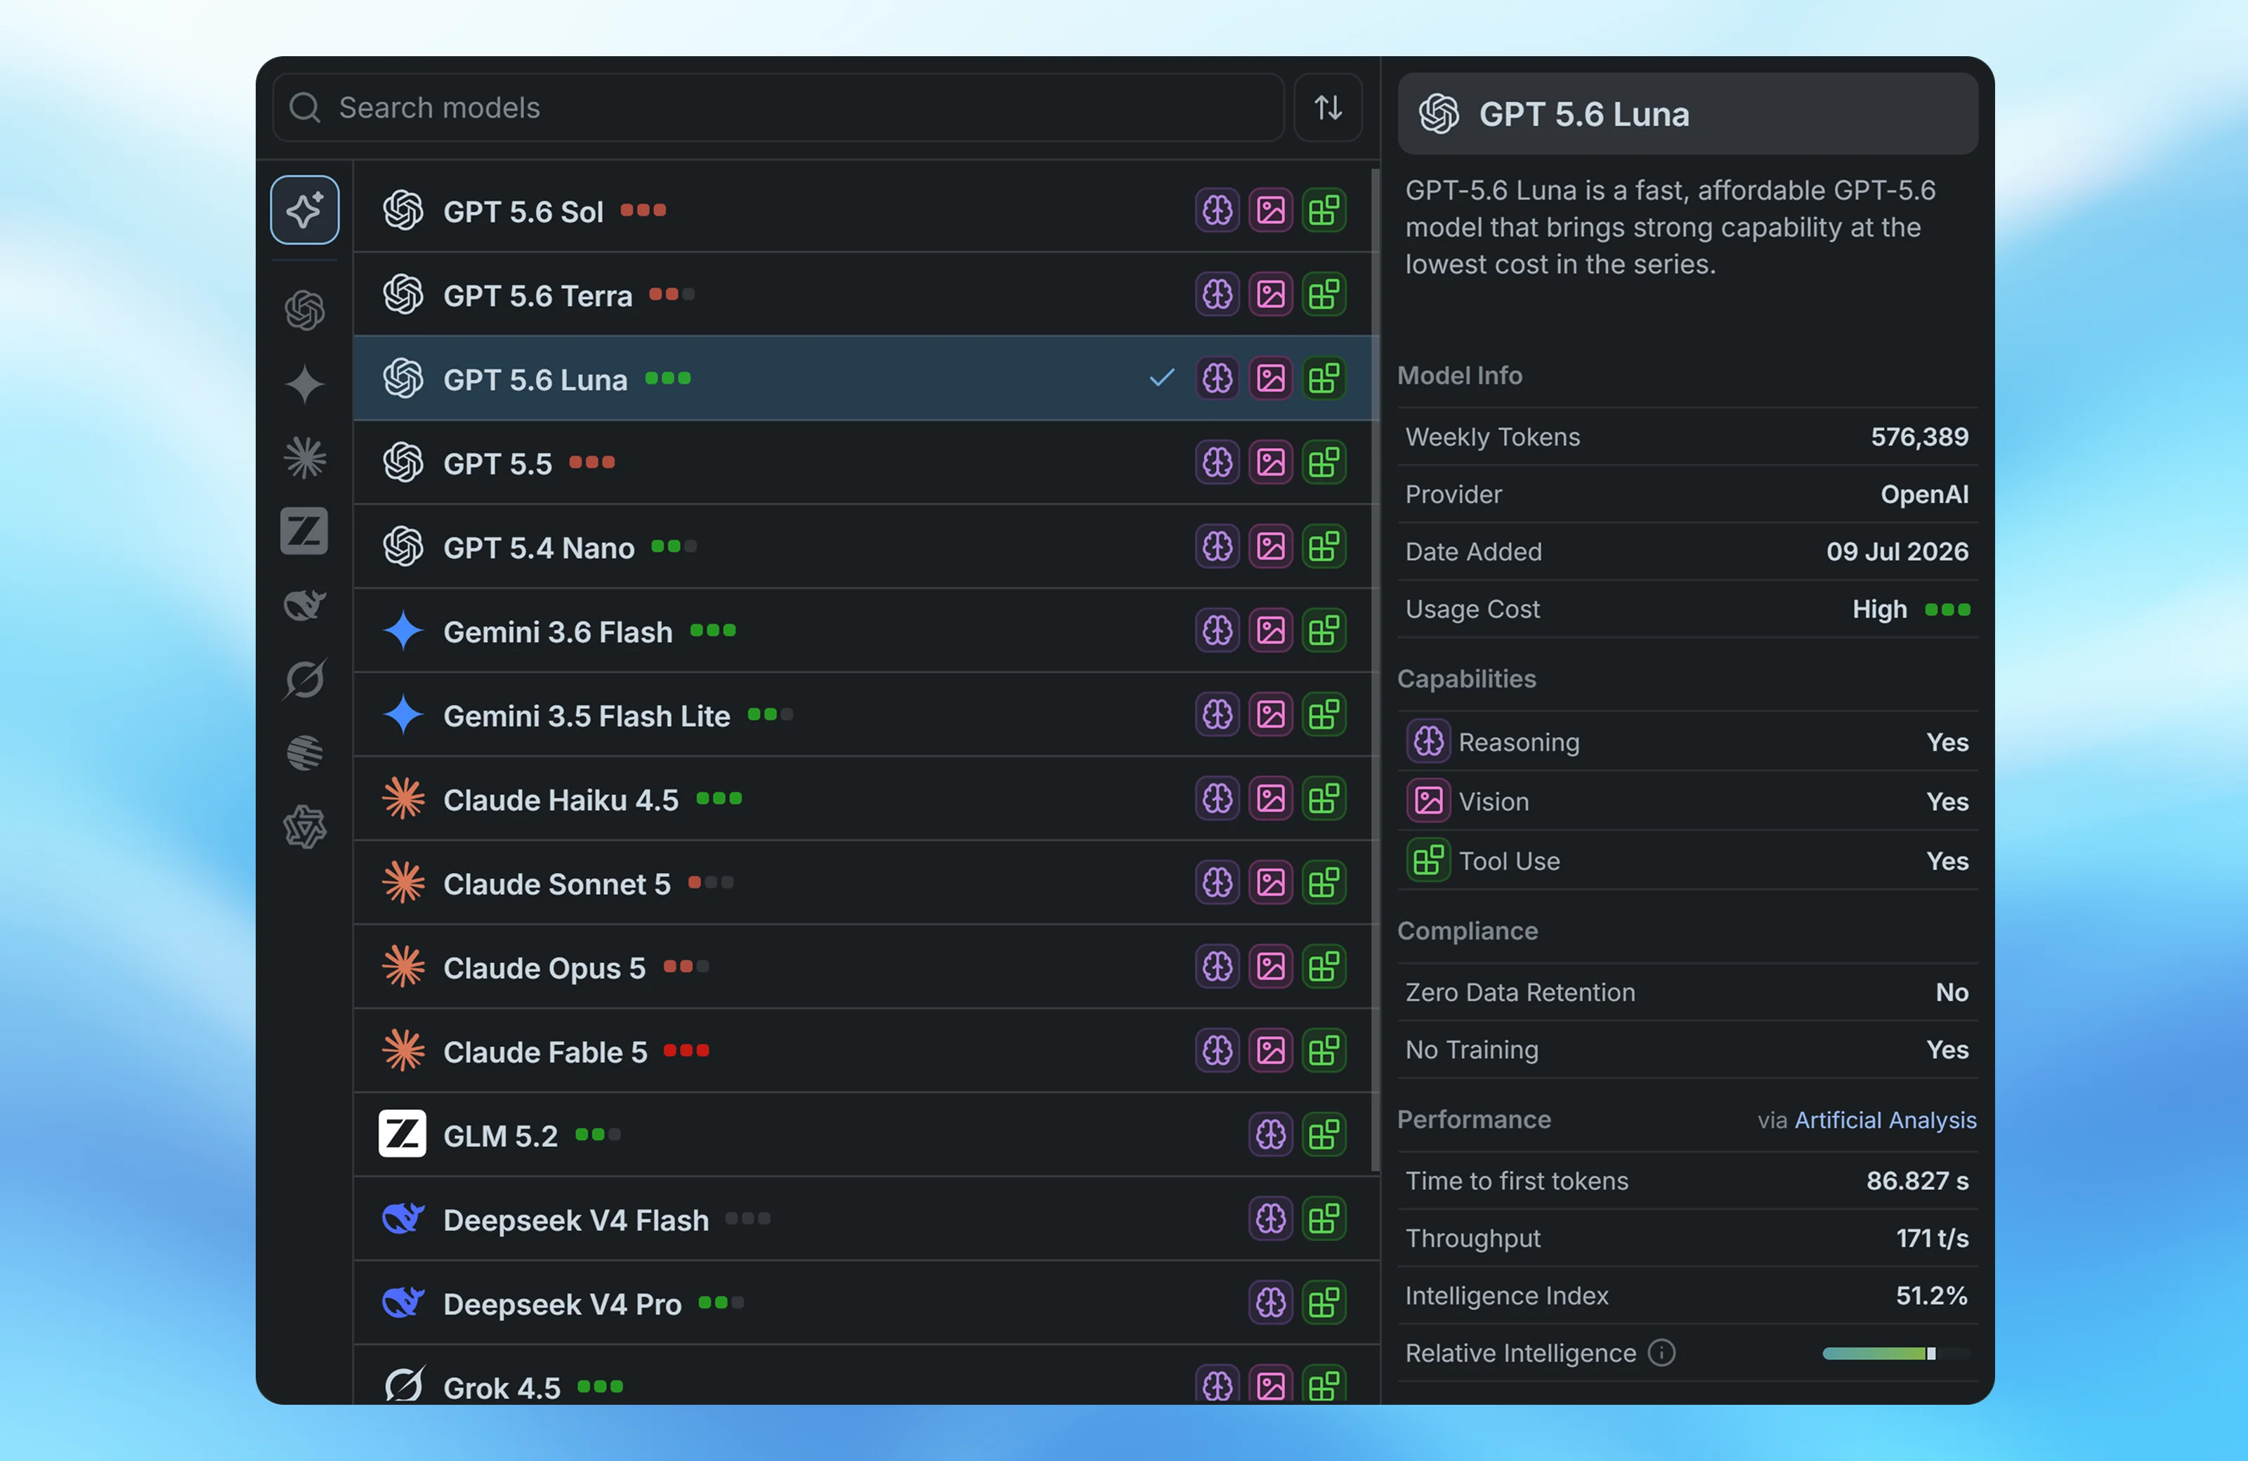The height and width of the screenshot is (1461, 2248).
Task: Click checkmark on selected GPT 5.6 Luna row
Action: click(1162, 378)
